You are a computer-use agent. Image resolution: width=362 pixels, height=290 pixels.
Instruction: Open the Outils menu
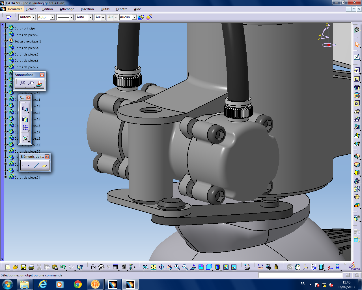point(105,9)
